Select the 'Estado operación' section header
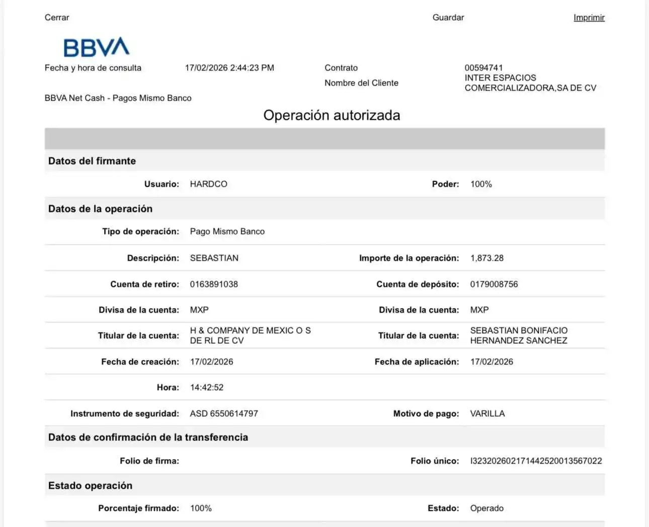Image resolution: width=649 pixels, height=527 pixels. pyautogui.click(x=91, y=486)
